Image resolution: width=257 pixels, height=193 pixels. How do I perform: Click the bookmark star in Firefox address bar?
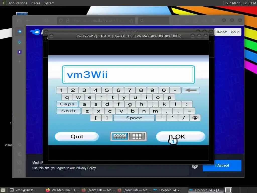pyautogui.click(x=131, y=21)
